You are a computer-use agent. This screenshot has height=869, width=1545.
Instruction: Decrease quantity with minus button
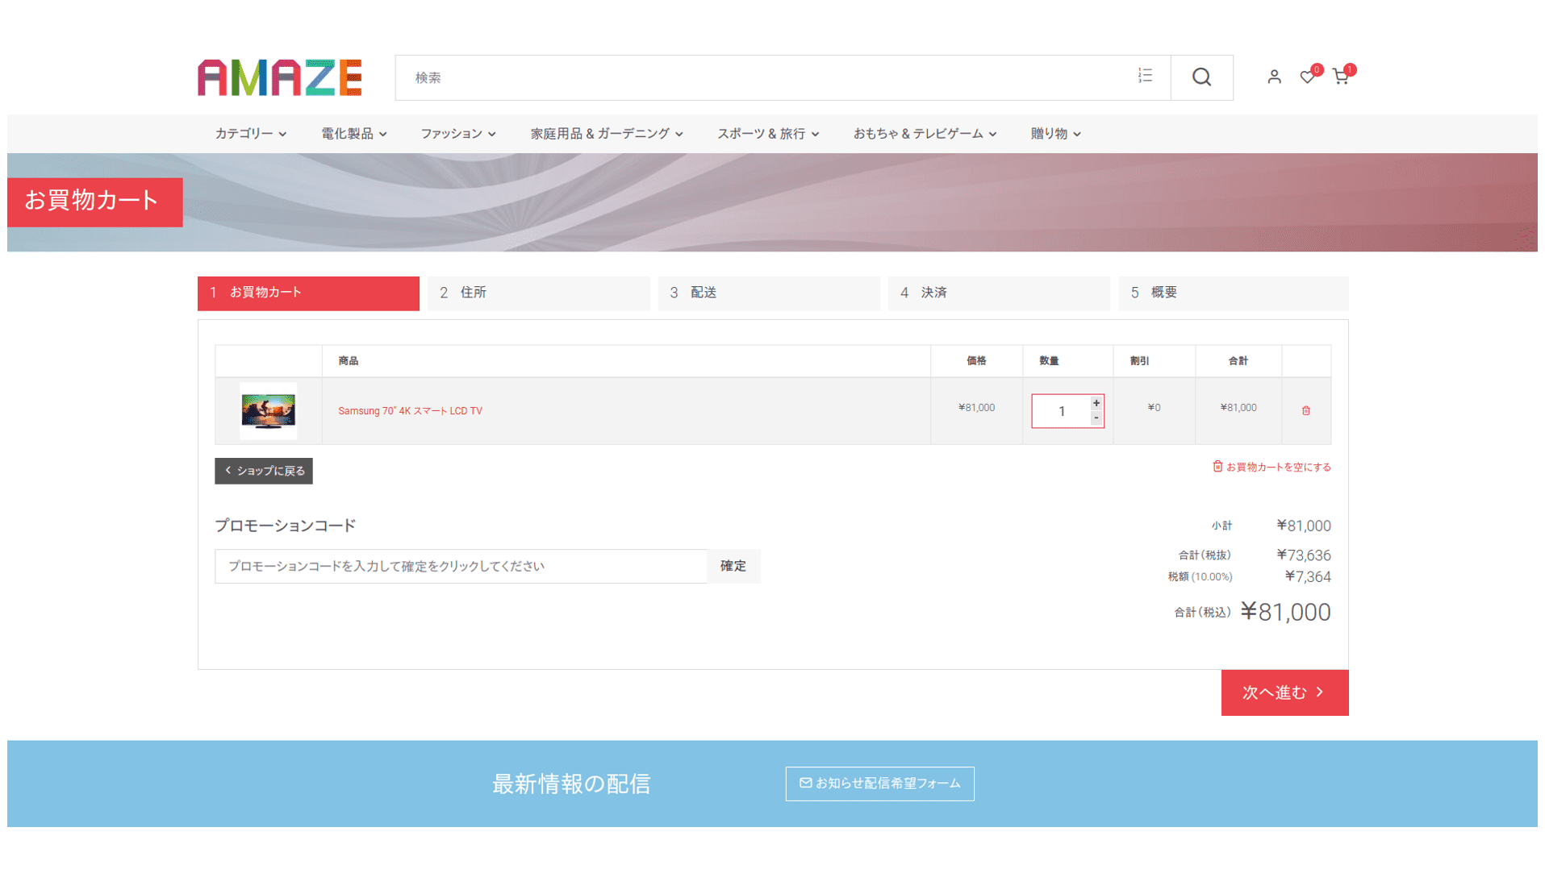click(1096, 418)
